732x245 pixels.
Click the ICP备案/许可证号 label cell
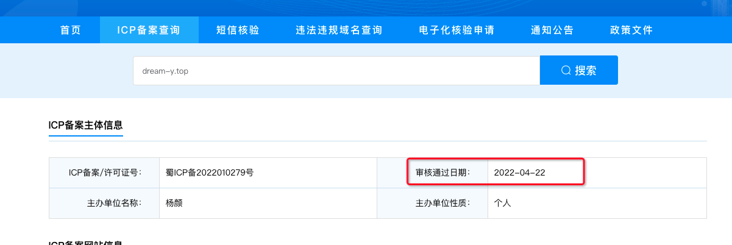104,172
